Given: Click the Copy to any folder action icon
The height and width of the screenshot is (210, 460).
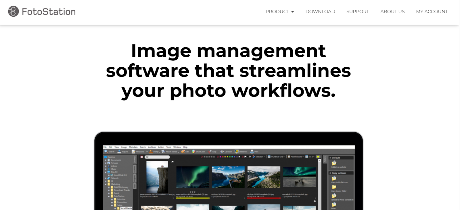Looking at the screenshot, I should coord(334,187).
